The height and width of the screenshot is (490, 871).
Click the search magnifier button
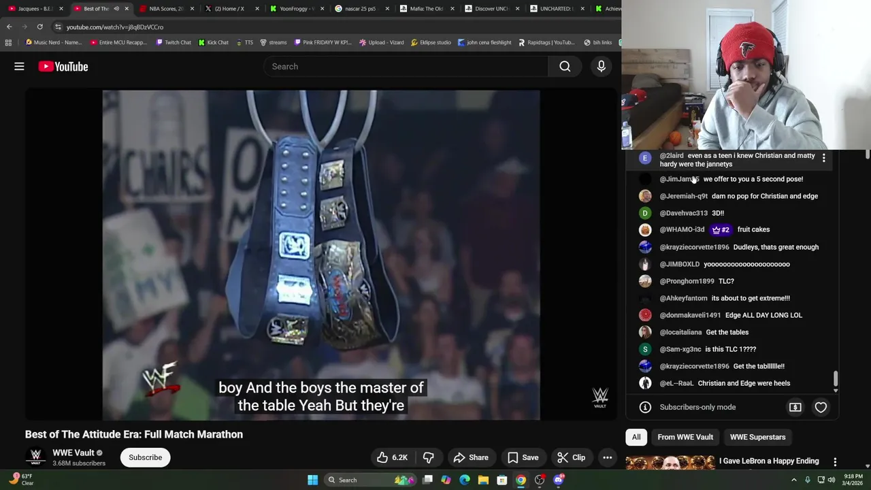565,66
